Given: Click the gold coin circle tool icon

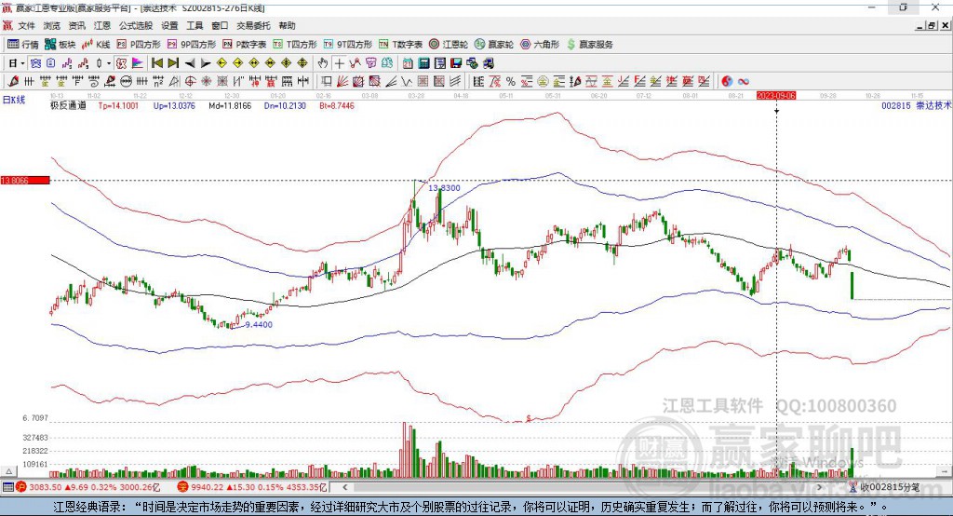Looking at the screenshot, I should 543,81.
